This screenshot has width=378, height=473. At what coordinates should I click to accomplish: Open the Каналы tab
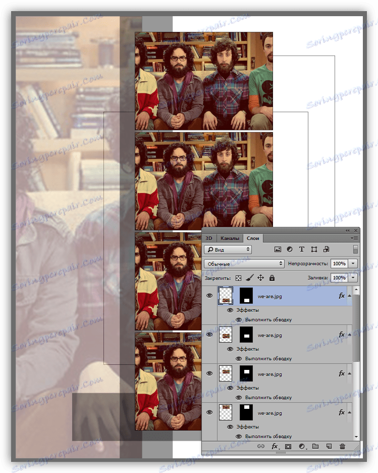click(230, 239)
